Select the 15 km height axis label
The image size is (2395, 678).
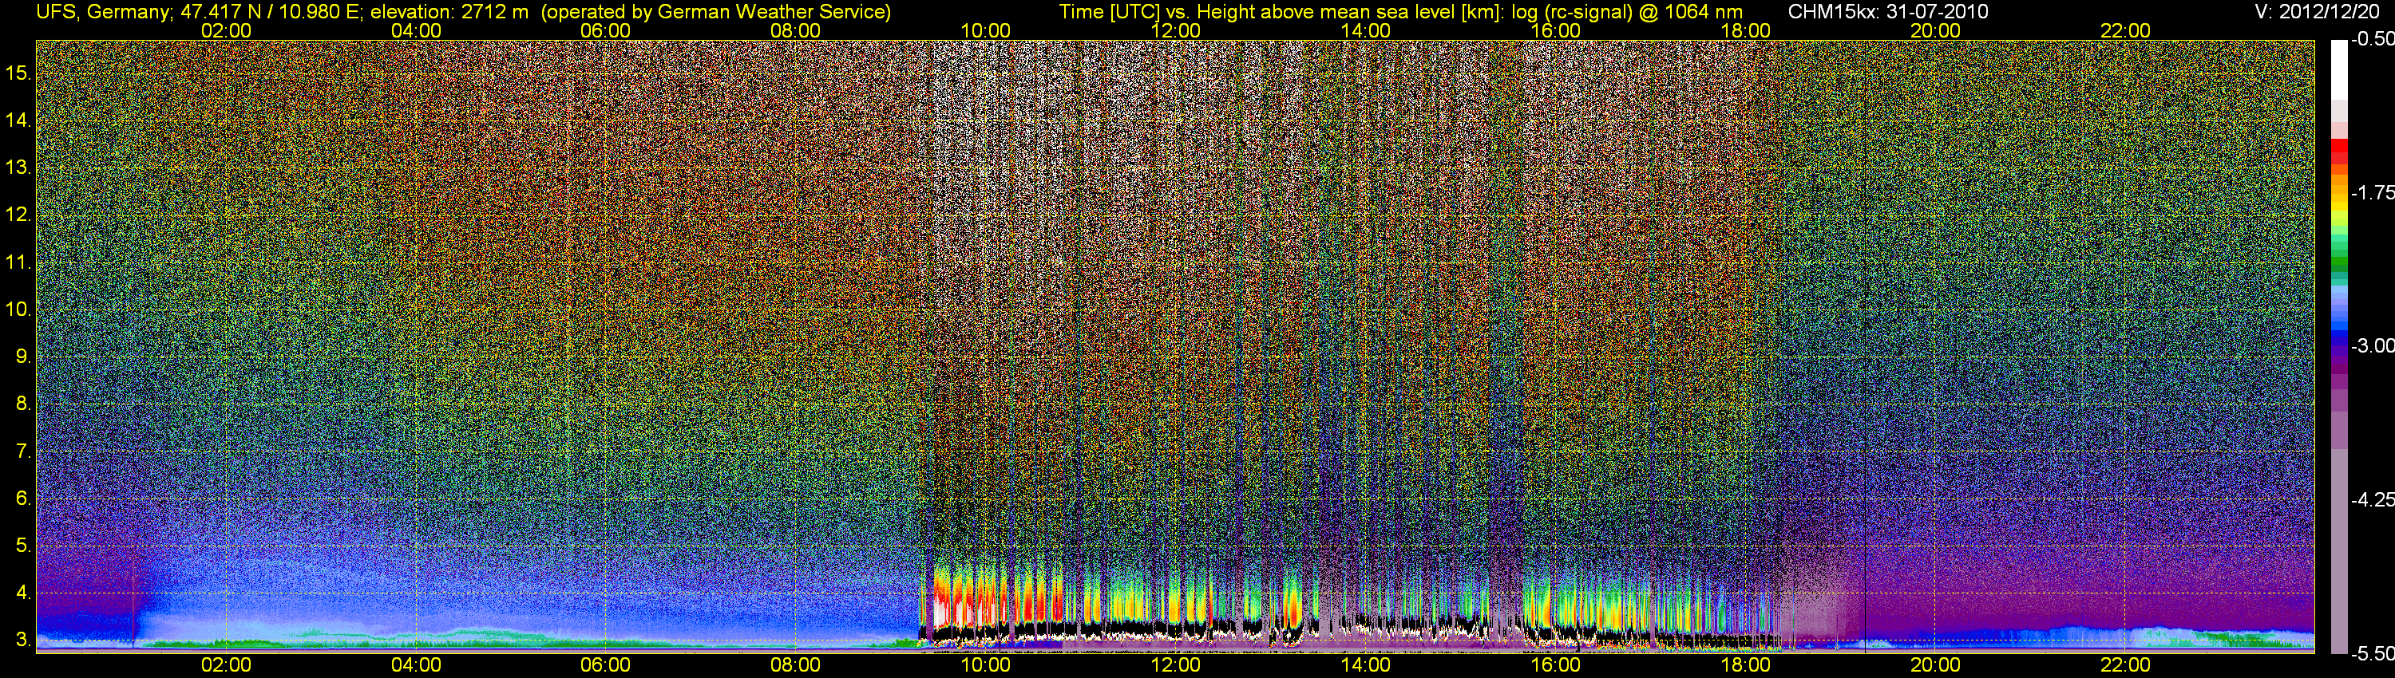click(x=18, y=73)
